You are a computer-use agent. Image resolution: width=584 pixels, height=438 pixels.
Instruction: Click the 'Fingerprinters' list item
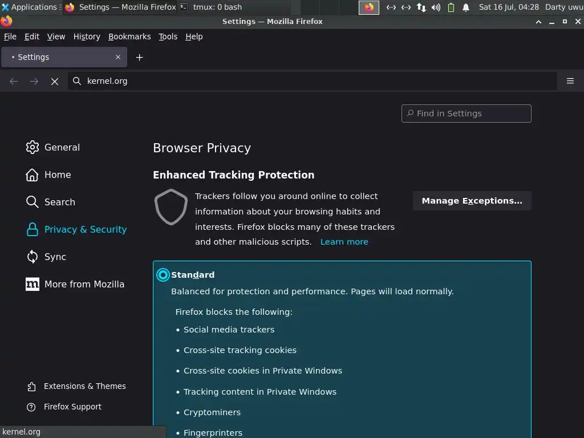(x=213, y=433)
